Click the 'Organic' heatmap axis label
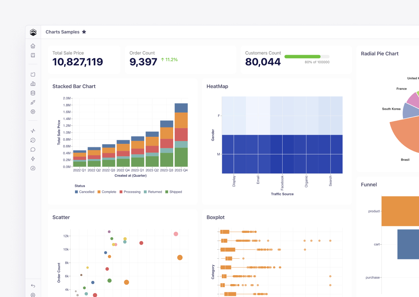 306,181
